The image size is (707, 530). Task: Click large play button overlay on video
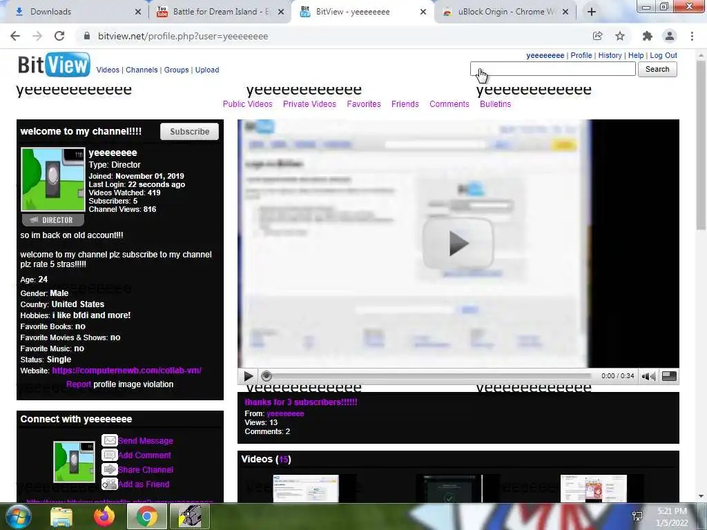coord(458,244)
